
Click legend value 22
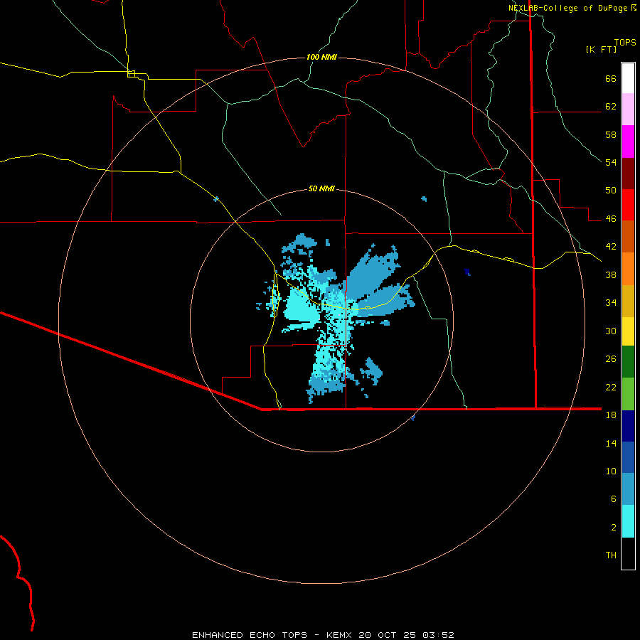point(611,388)
